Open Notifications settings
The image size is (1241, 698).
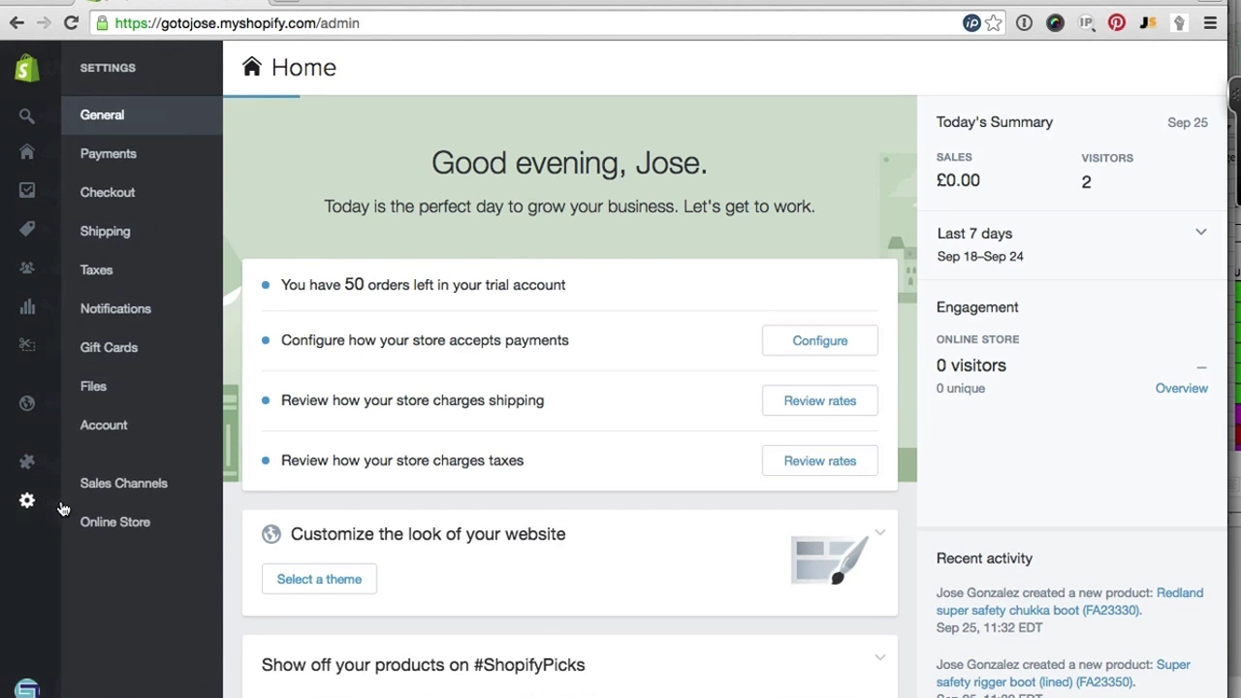(115, 308)
